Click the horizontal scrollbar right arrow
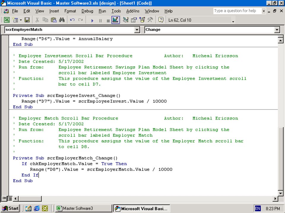The width and height of the screenshot is (285, 213). click(275, 199)
